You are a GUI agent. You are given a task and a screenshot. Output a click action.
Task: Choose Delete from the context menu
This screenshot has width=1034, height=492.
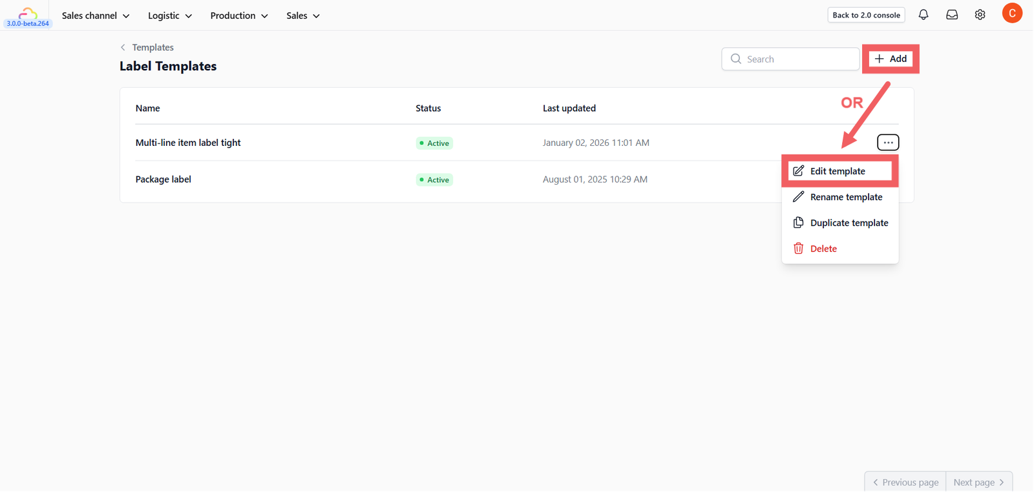pos(840,249)
